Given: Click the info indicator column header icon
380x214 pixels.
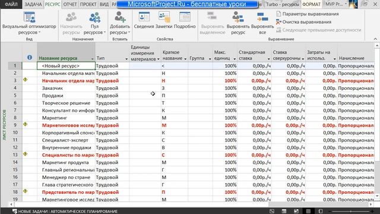Looking at the screenshot, I should click(30, 57).
